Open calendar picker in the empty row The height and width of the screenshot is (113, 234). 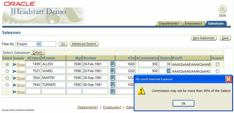(112, 91)
